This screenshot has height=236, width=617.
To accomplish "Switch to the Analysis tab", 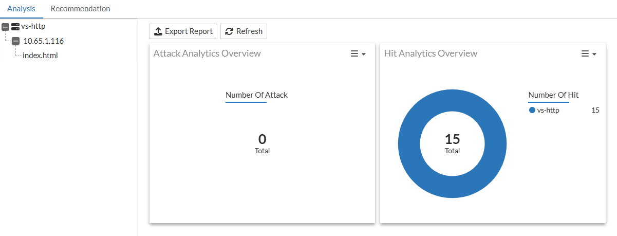I will [x=21, y=9].
